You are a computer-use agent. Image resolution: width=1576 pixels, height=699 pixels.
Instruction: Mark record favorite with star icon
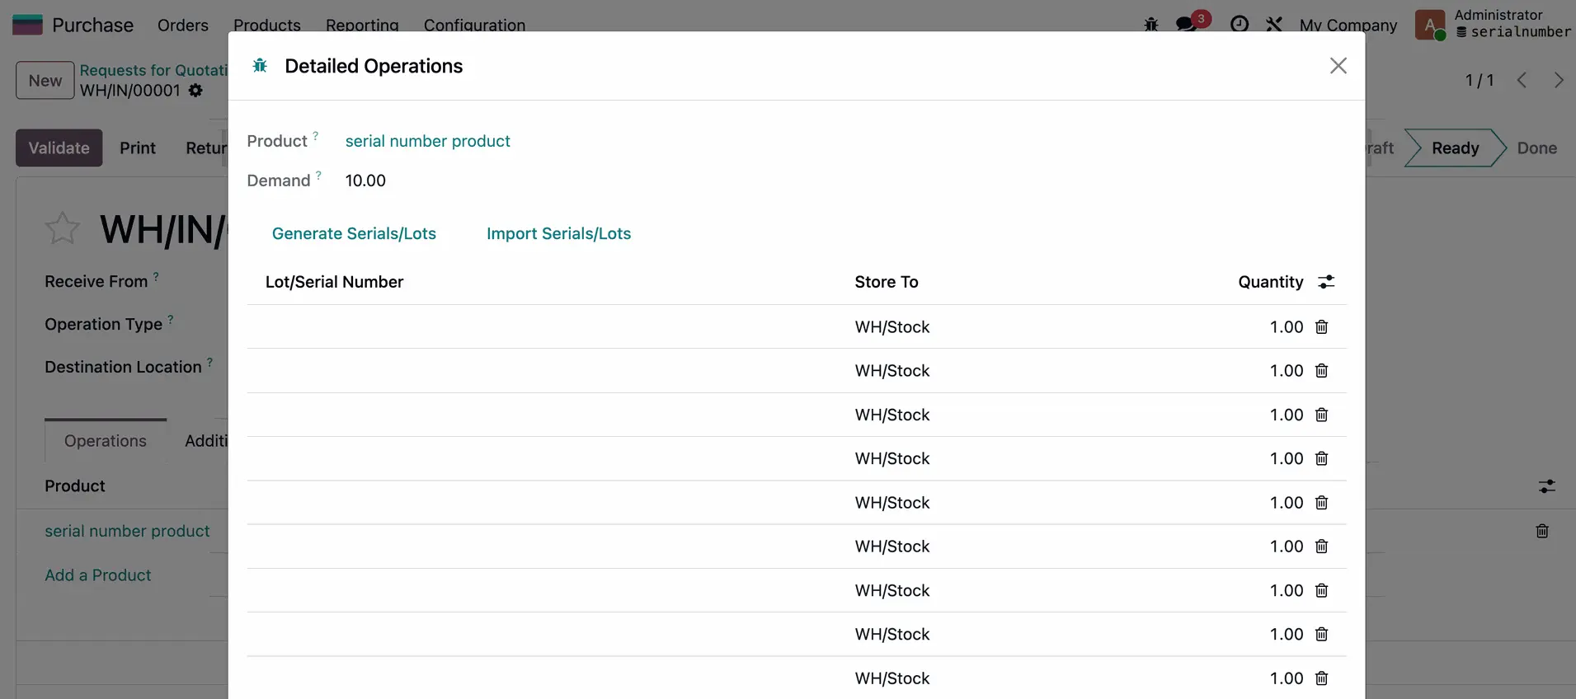click(x=62, y=229)
